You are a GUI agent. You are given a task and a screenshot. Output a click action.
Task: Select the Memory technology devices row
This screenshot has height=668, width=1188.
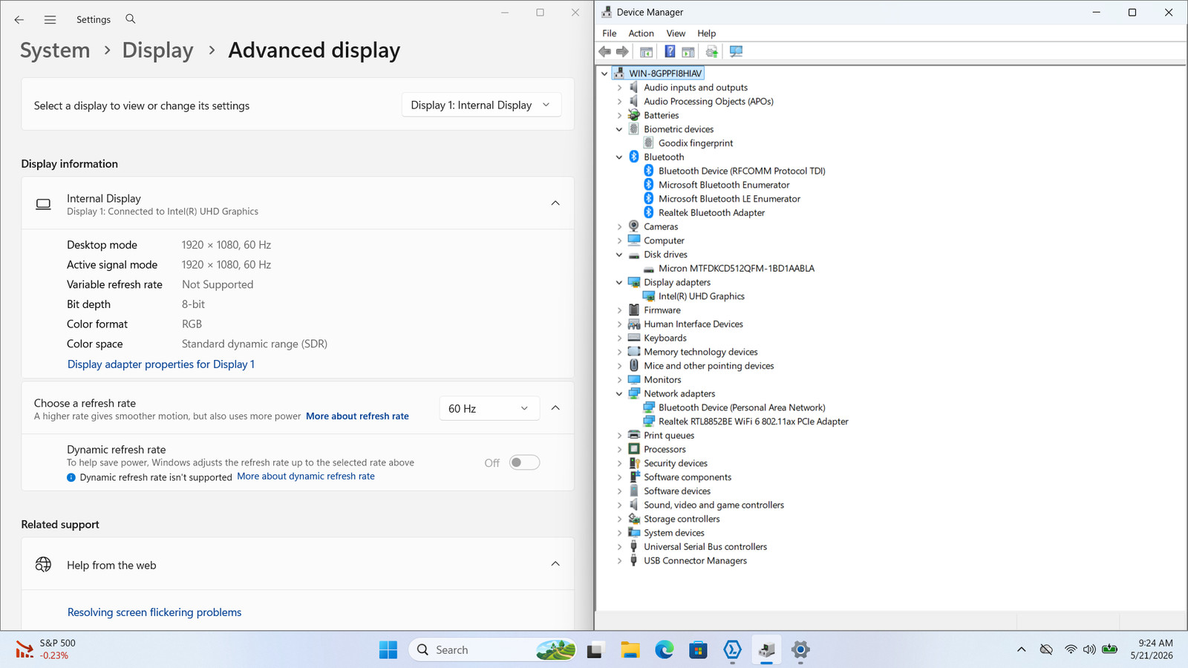pyautogui.click(x=701, y=352)
